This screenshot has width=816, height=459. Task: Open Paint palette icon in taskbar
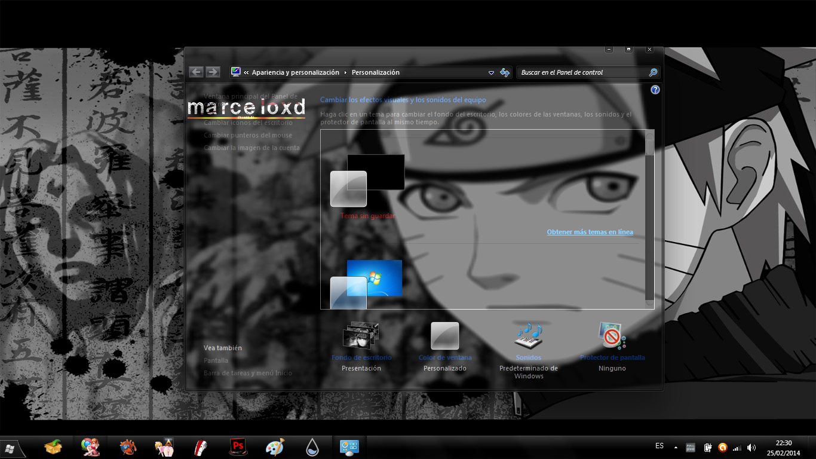tap(275, 446)
